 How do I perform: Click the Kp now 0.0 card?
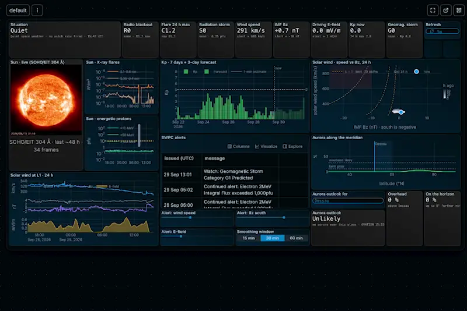[x=367, y=39]
